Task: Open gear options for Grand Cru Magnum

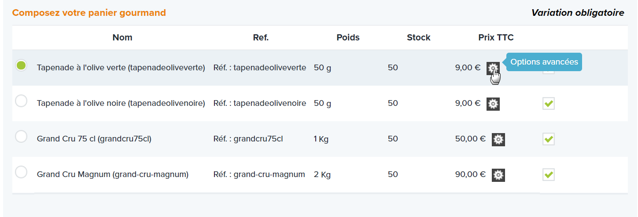Action: [x=498, y=175]
